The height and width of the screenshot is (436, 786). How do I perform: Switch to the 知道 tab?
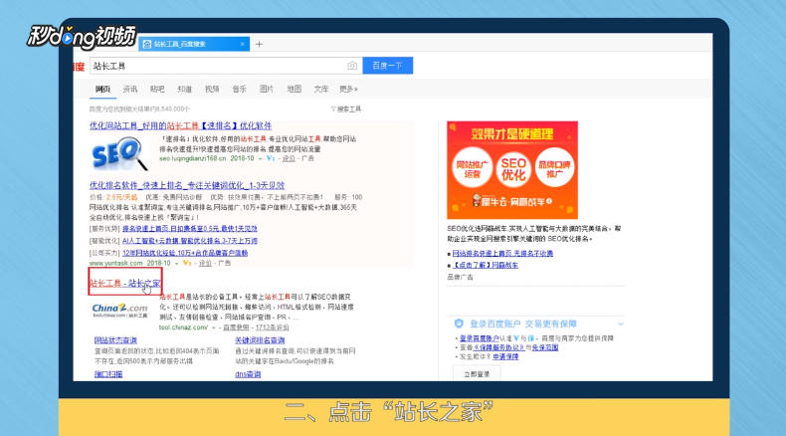[184, 89]
